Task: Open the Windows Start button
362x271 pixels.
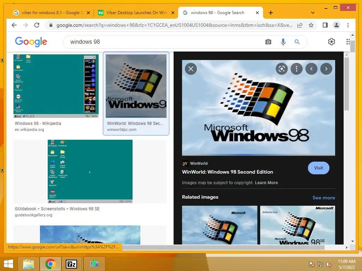Action: pyautogui.click(x=8, y=264)
